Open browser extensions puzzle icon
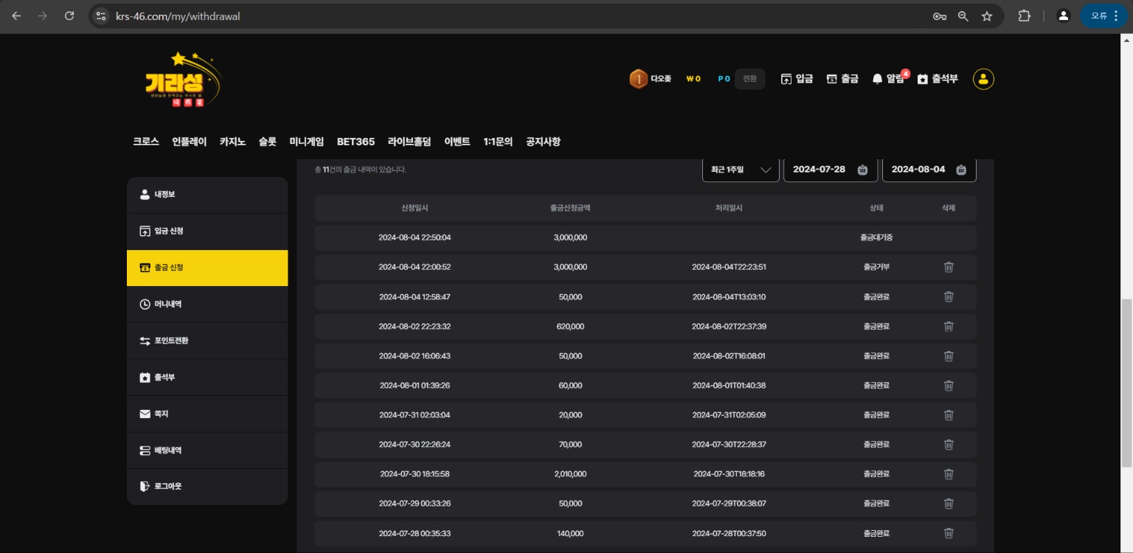 pyautogui.click(x=1024, y=16)
